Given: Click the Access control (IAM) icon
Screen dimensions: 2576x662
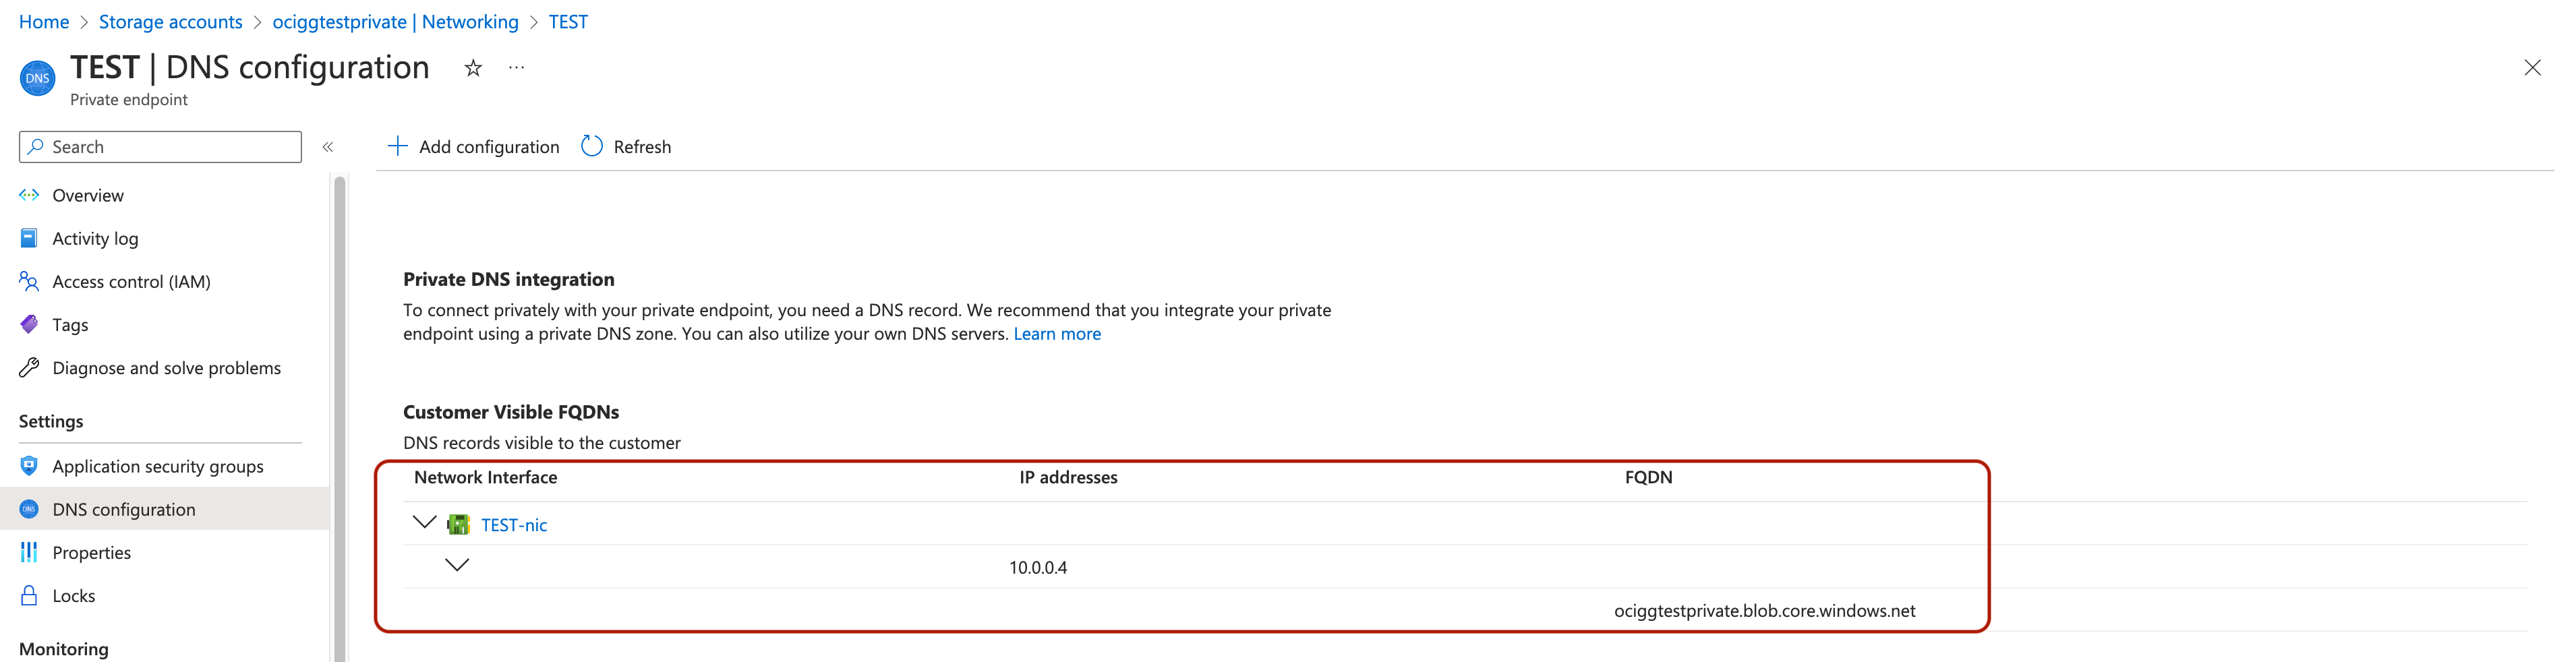Looking at the screenshot, I should [29, 282].
